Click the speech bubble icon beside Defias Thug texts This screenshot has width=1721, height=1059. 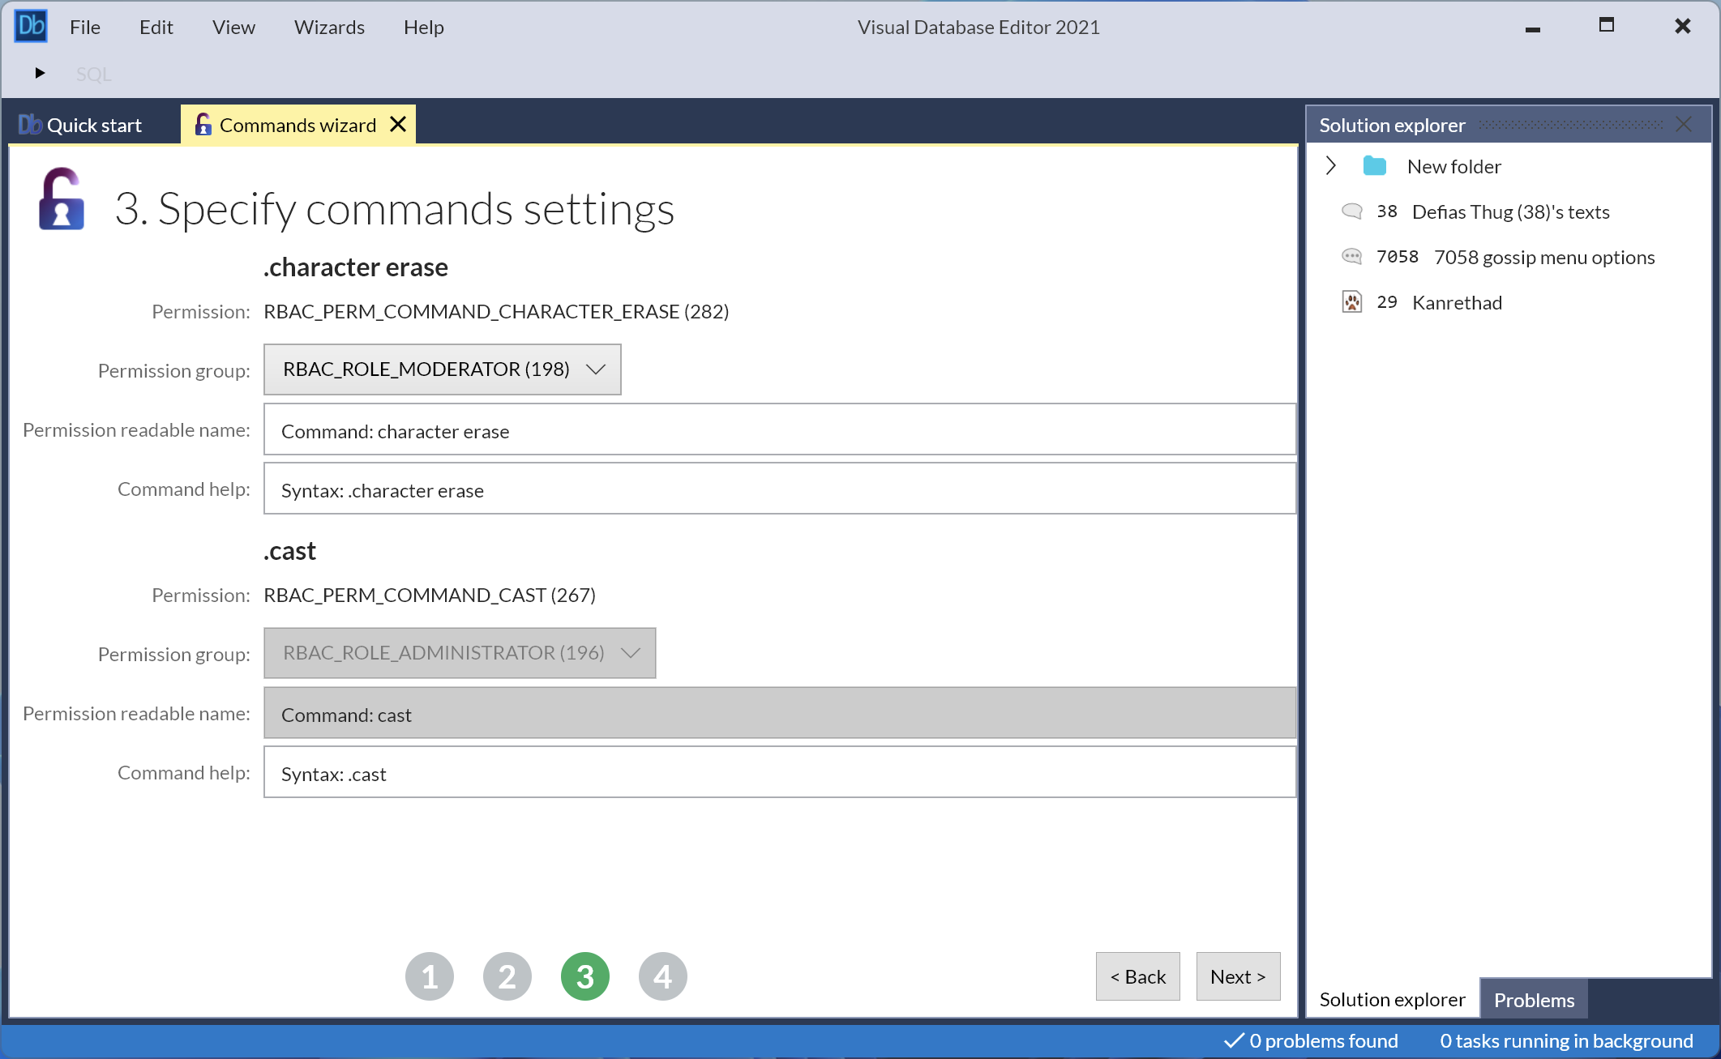tap(1352, 211)
